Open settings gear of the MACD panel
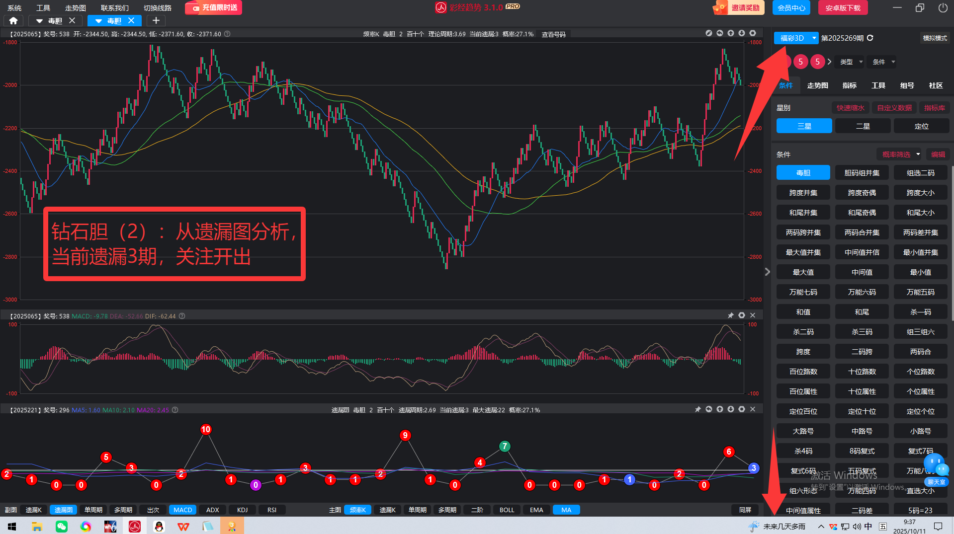954x534 pixels. pos(741,315)
